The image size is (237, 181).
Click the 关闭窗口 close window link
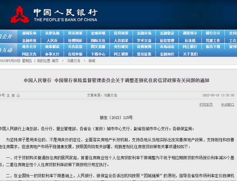228,104
